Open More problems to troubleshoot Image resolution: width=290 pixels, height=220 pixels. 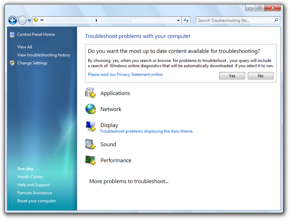pyautogui.click(x=129, y=181)
